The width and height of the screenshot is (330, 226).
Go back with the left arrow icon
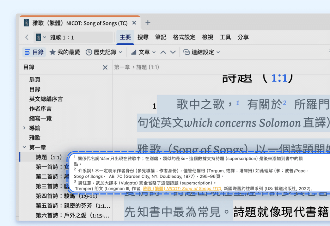(27, 37)
